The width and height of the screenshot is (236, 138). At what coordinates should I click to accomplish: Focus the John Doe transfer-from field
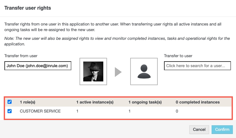point(38,66)
